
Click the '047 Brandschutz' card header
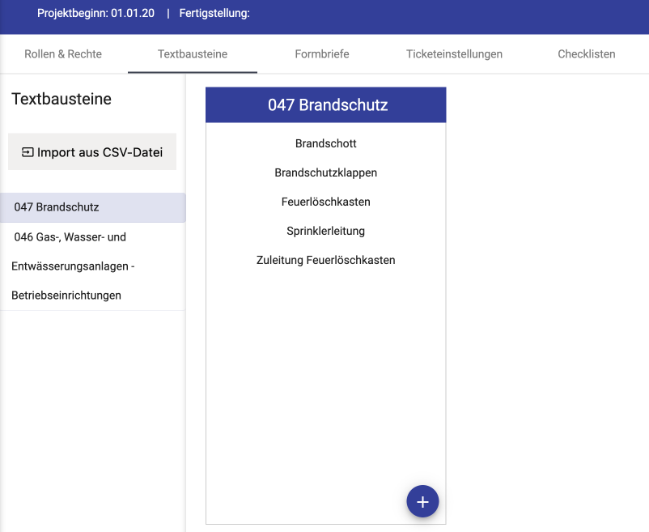(x=327, y=105)
